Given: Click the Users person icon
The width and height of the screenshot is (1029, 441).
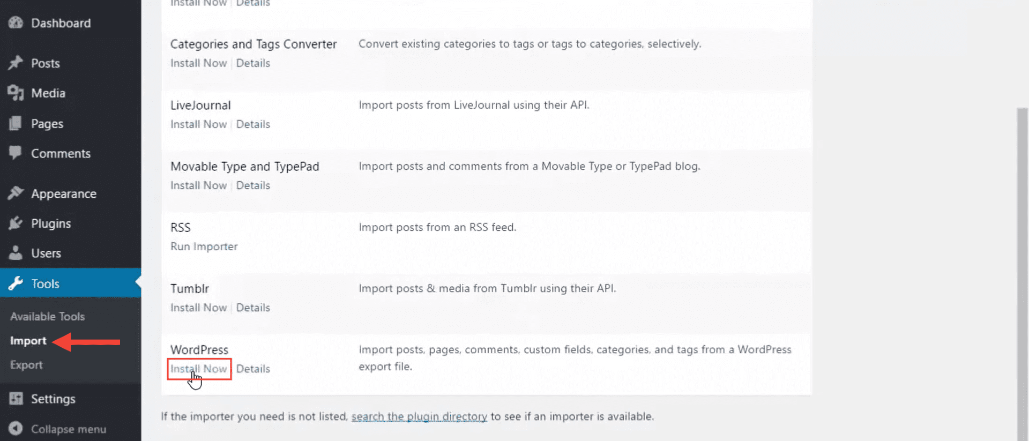Looking at the screenshot, I should click(x=16, y=253).
